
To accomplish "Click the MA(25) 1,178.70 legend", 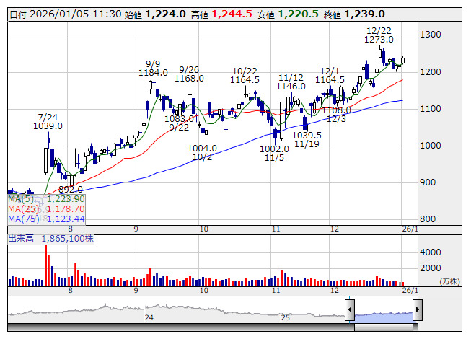I will pos(46,208).
